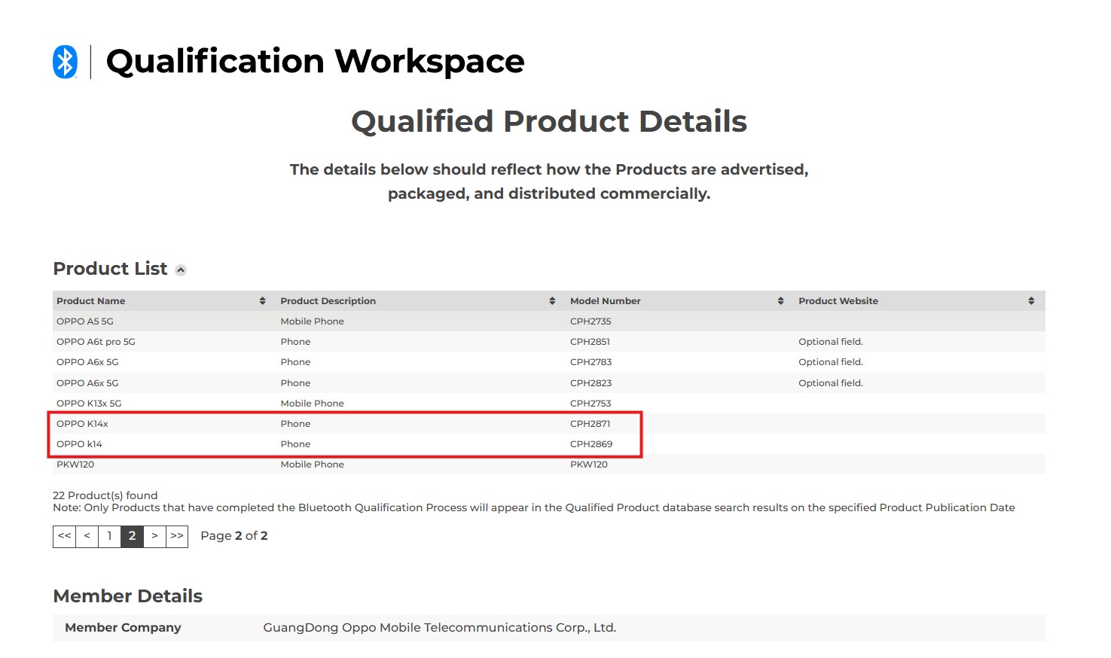Sort the Product Website column
The height and width of the screenshot is (658, 1111).
point(1032,300)
